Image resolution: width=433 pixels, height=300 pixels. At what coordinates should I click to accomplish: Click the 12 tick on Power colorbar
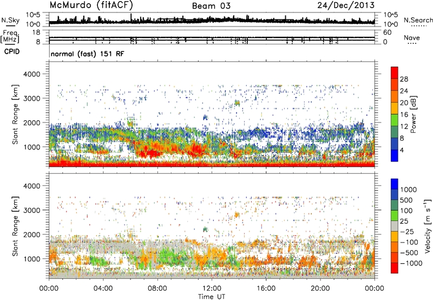(x=404, y=127)
